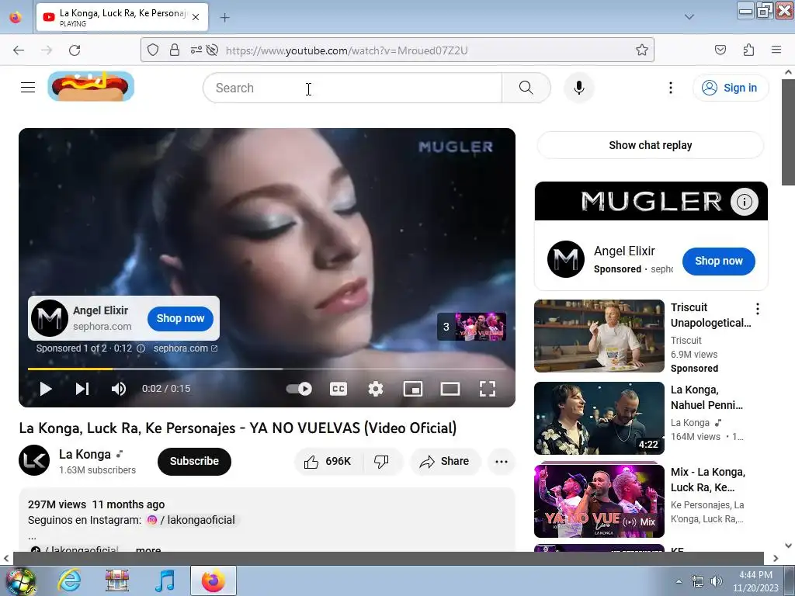Click the YouTube hotdog logo
Viewport: 795px width, 596px height.
tap(92, 86)
